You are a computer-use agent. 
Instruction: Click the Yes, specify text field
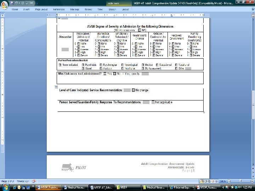pyautogui.click(x=145, y=74)
